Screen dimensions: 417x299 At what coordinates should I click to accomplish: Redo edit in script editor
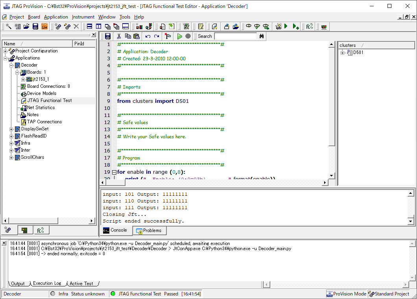coord(157,36)
